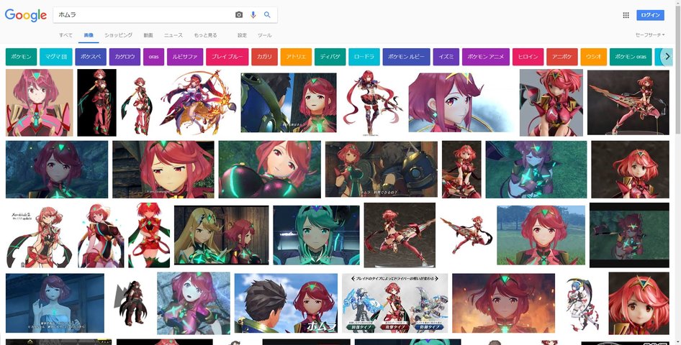
Task: Open blonde and red-haired duo thumbnail
Action: 222,235
